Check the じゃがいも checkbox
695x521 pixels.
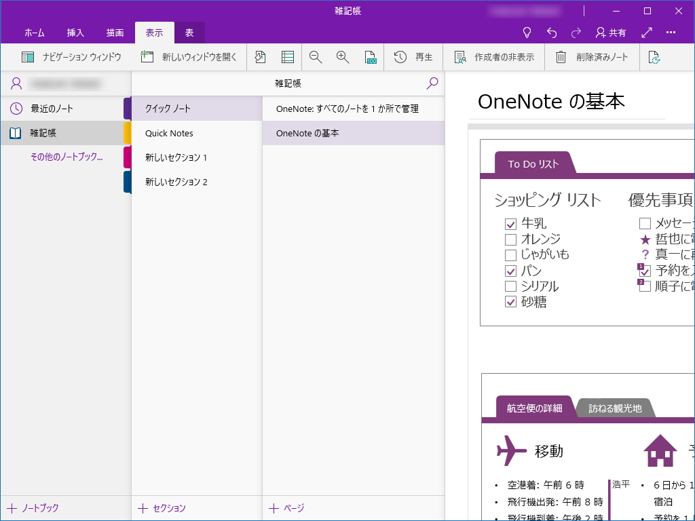pos(510,255)
